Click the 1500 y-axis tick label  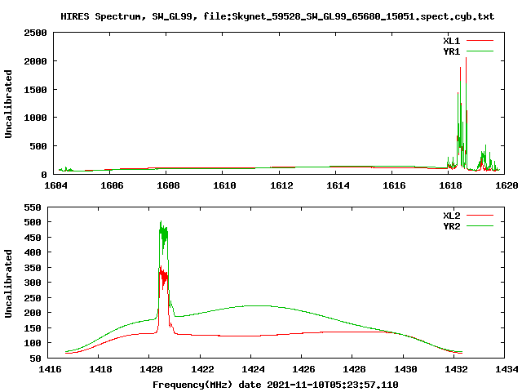35,89
